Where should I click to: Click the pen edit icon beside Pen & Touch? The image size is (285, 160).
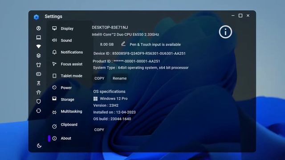123,44
